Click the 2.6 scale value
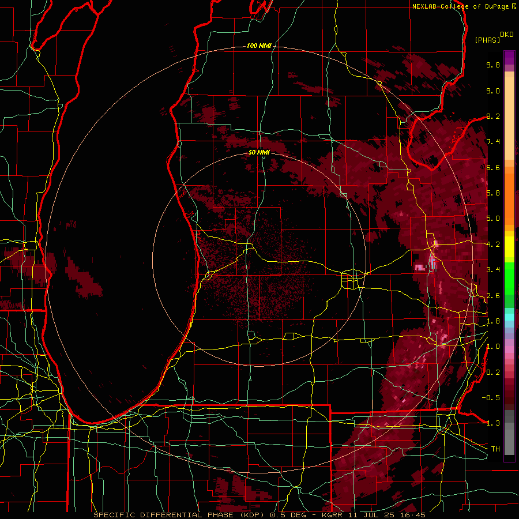This screenshot has width=519, height=519. click(x=493, y=296)
